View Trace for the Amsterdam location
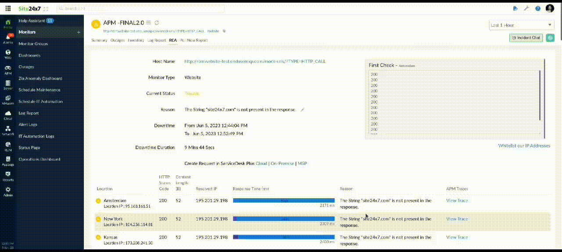 (x=457, y=200)
